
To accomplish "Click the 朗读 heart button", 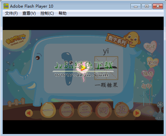I will [x=151, y=47].
